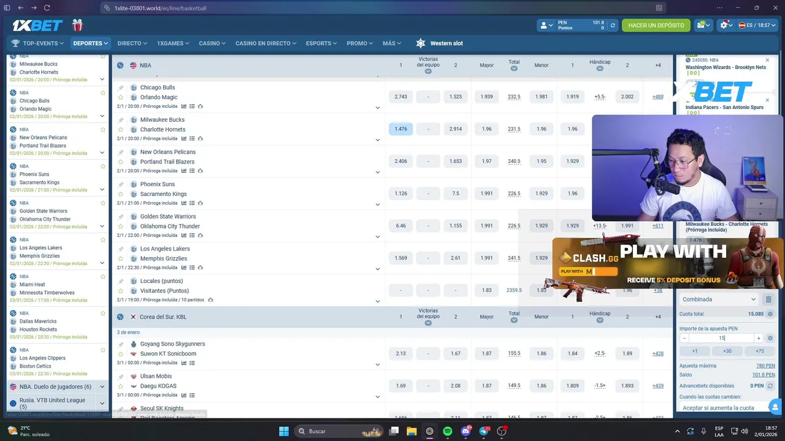
Task: Favorite the Suns–Kings match star
Action: [121, 194]
